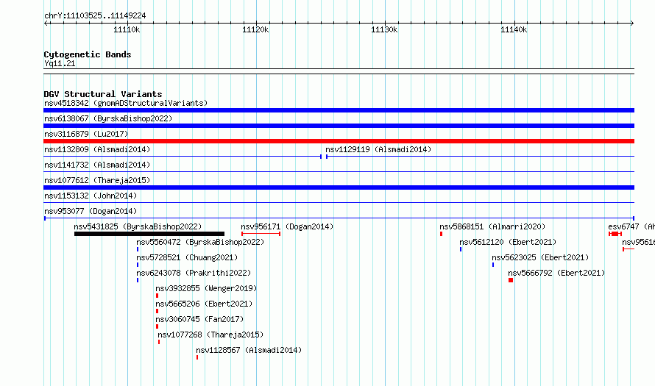Open variant nsv1141732 (Alsmadi2014) label
This screenshot has height=386, width=655.
tap(97, 165)
